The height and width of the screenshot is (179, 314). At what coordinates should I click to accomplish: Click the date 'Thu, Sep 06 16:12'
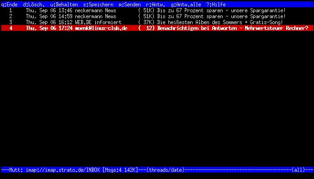[x=49, y=22]
